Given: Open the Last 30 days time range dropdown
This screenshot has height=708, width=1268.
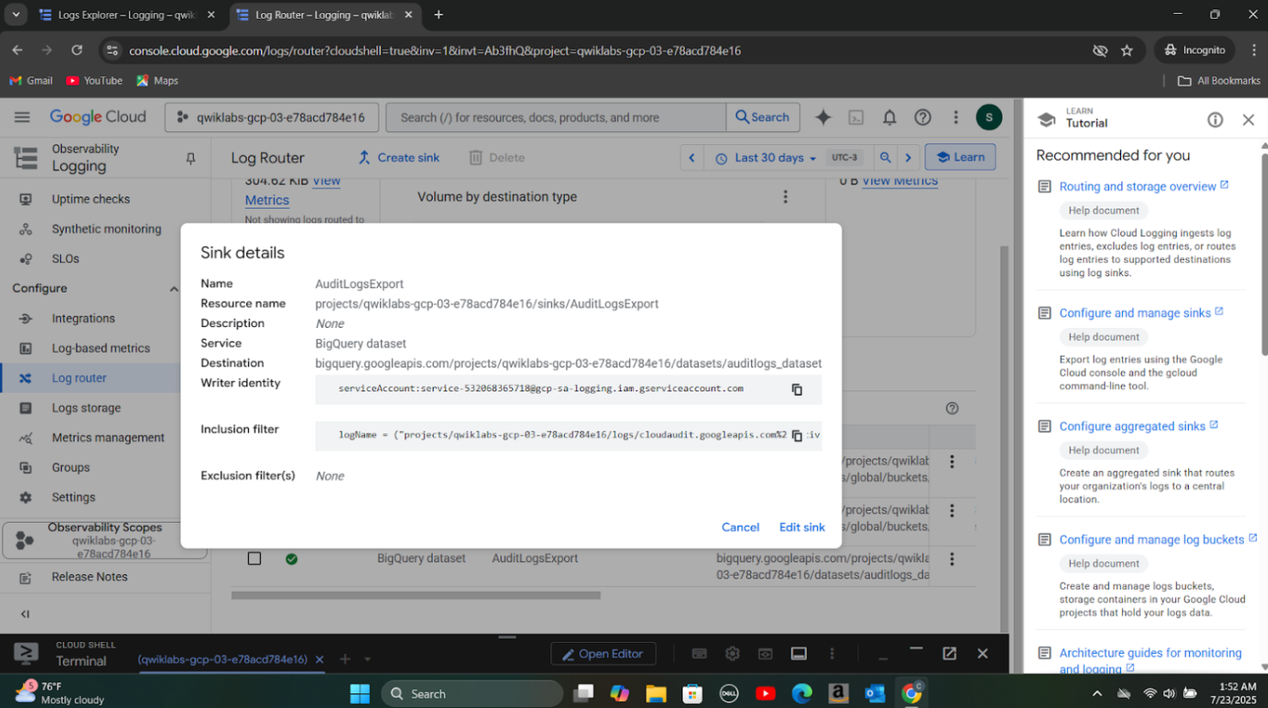Looking at the screenshot, I should (767, 158).
